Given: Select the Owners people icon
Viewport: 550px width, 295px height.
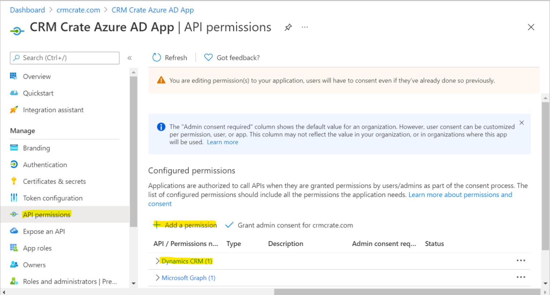Looking at the screenshot, I should click(14, 265).
